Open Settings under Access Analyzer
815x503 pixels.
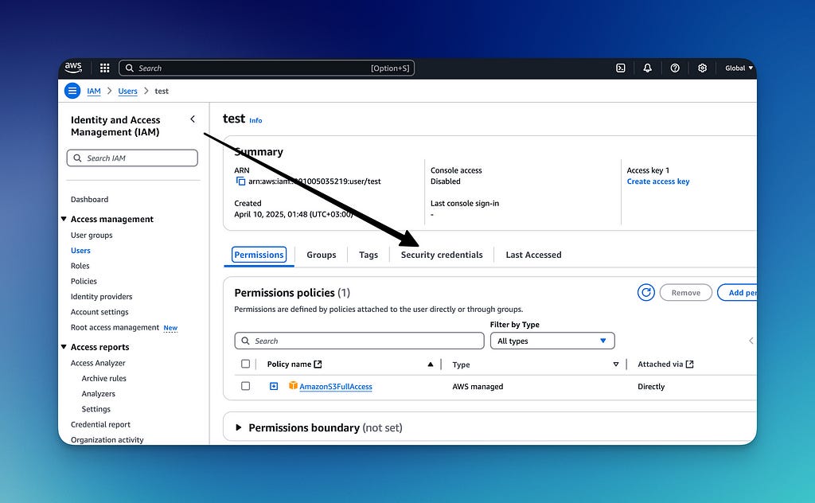pos(96,409)
